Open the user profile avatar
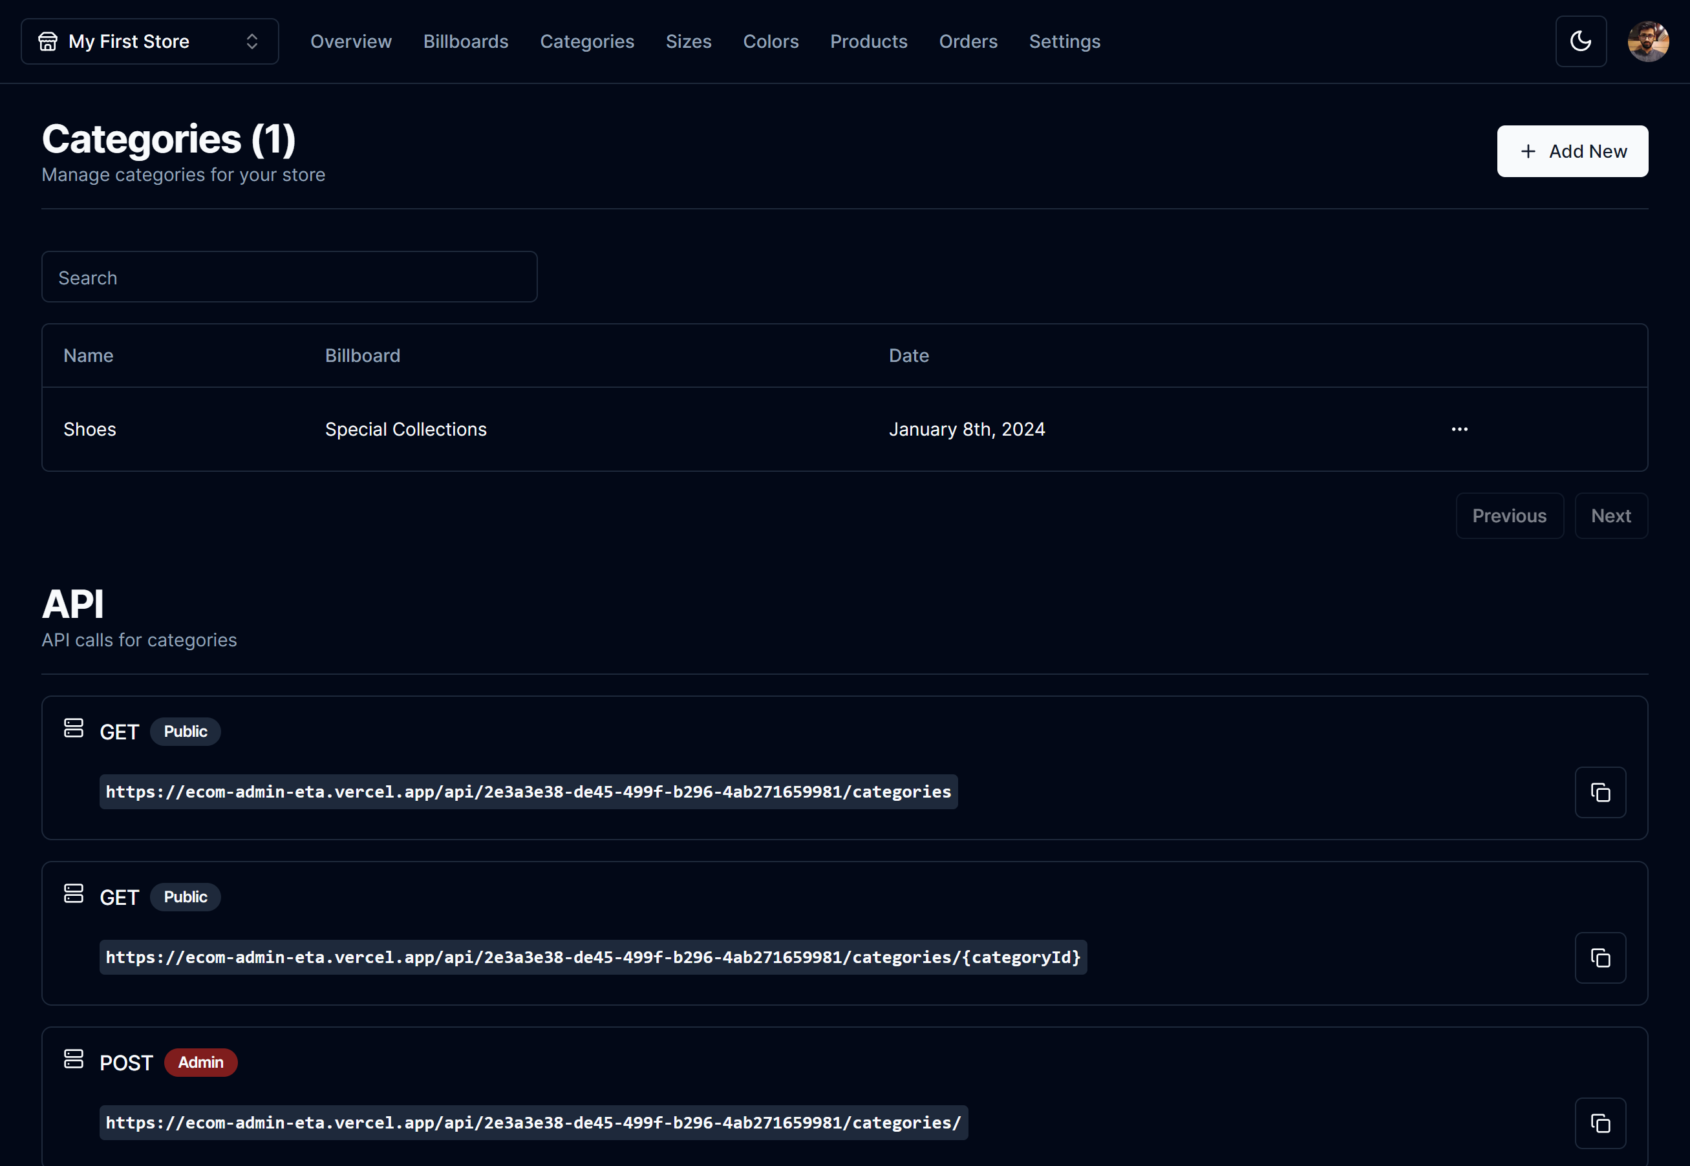 (x=1649, y=41)
